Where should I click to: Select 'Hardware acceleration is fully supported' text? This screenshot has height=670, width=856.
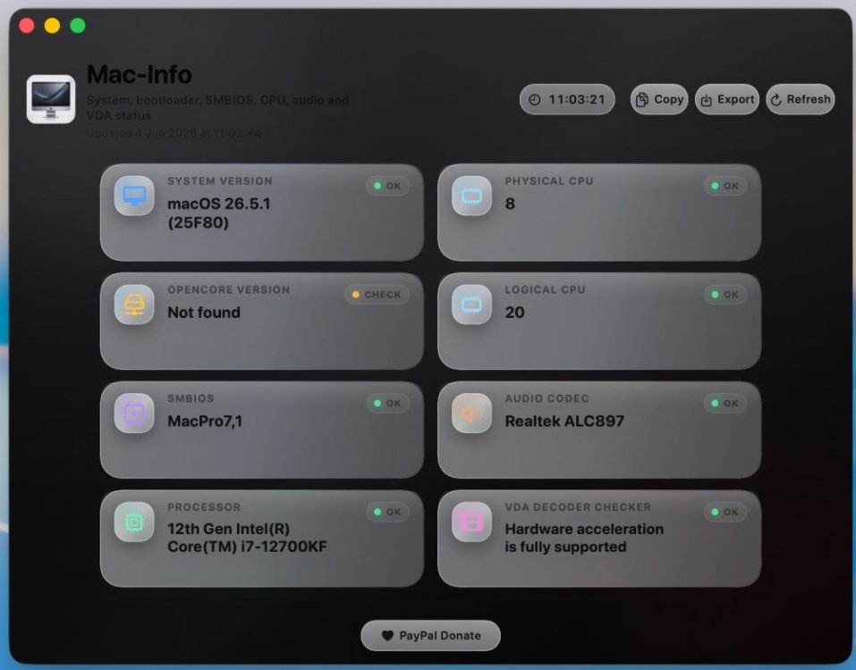tap(584, 538)
